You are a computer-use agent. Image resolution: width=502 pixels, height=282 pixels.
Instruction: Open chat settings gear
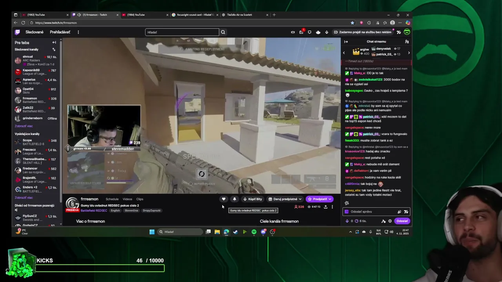(390, 221)
